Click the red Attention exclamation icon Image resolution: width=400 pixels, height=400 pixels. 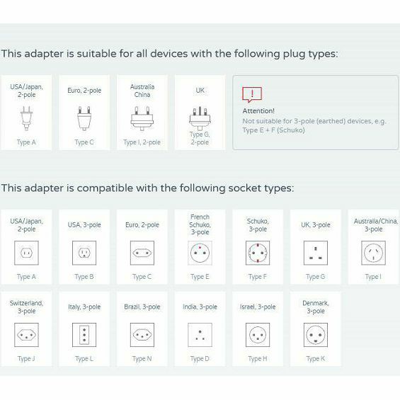[252, 95]
